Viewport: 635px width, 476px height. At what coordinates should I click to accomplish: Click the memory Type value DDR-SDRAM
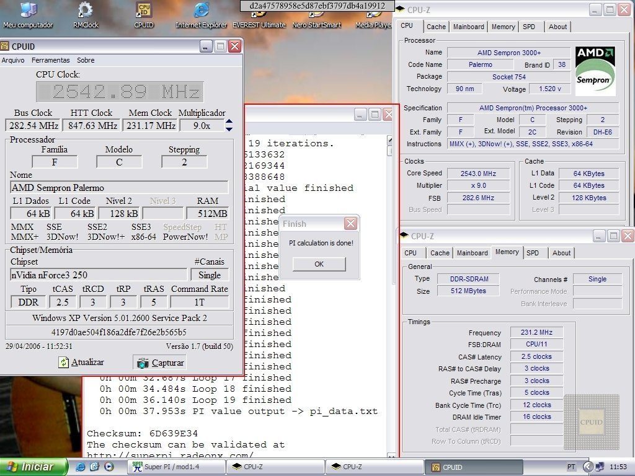pos(468,279)
